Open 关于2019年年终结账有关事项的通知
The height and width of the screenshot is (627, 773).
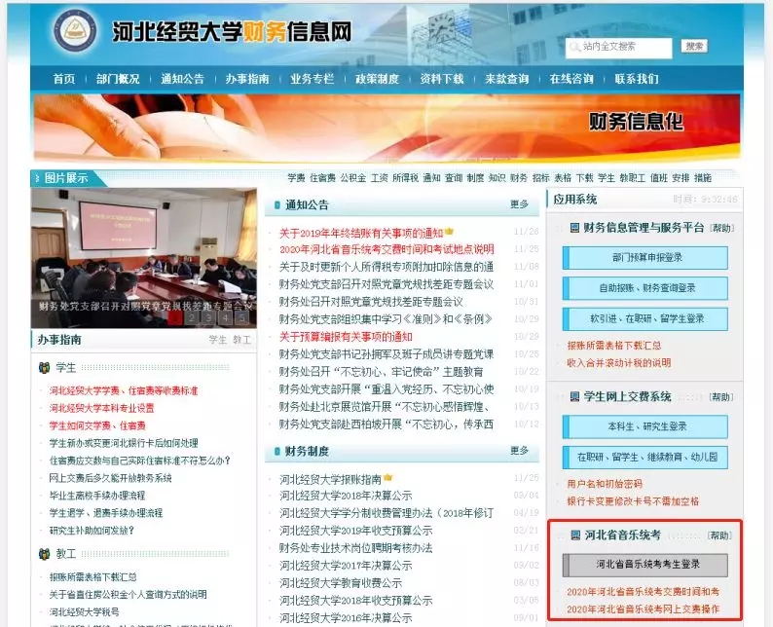361,233
